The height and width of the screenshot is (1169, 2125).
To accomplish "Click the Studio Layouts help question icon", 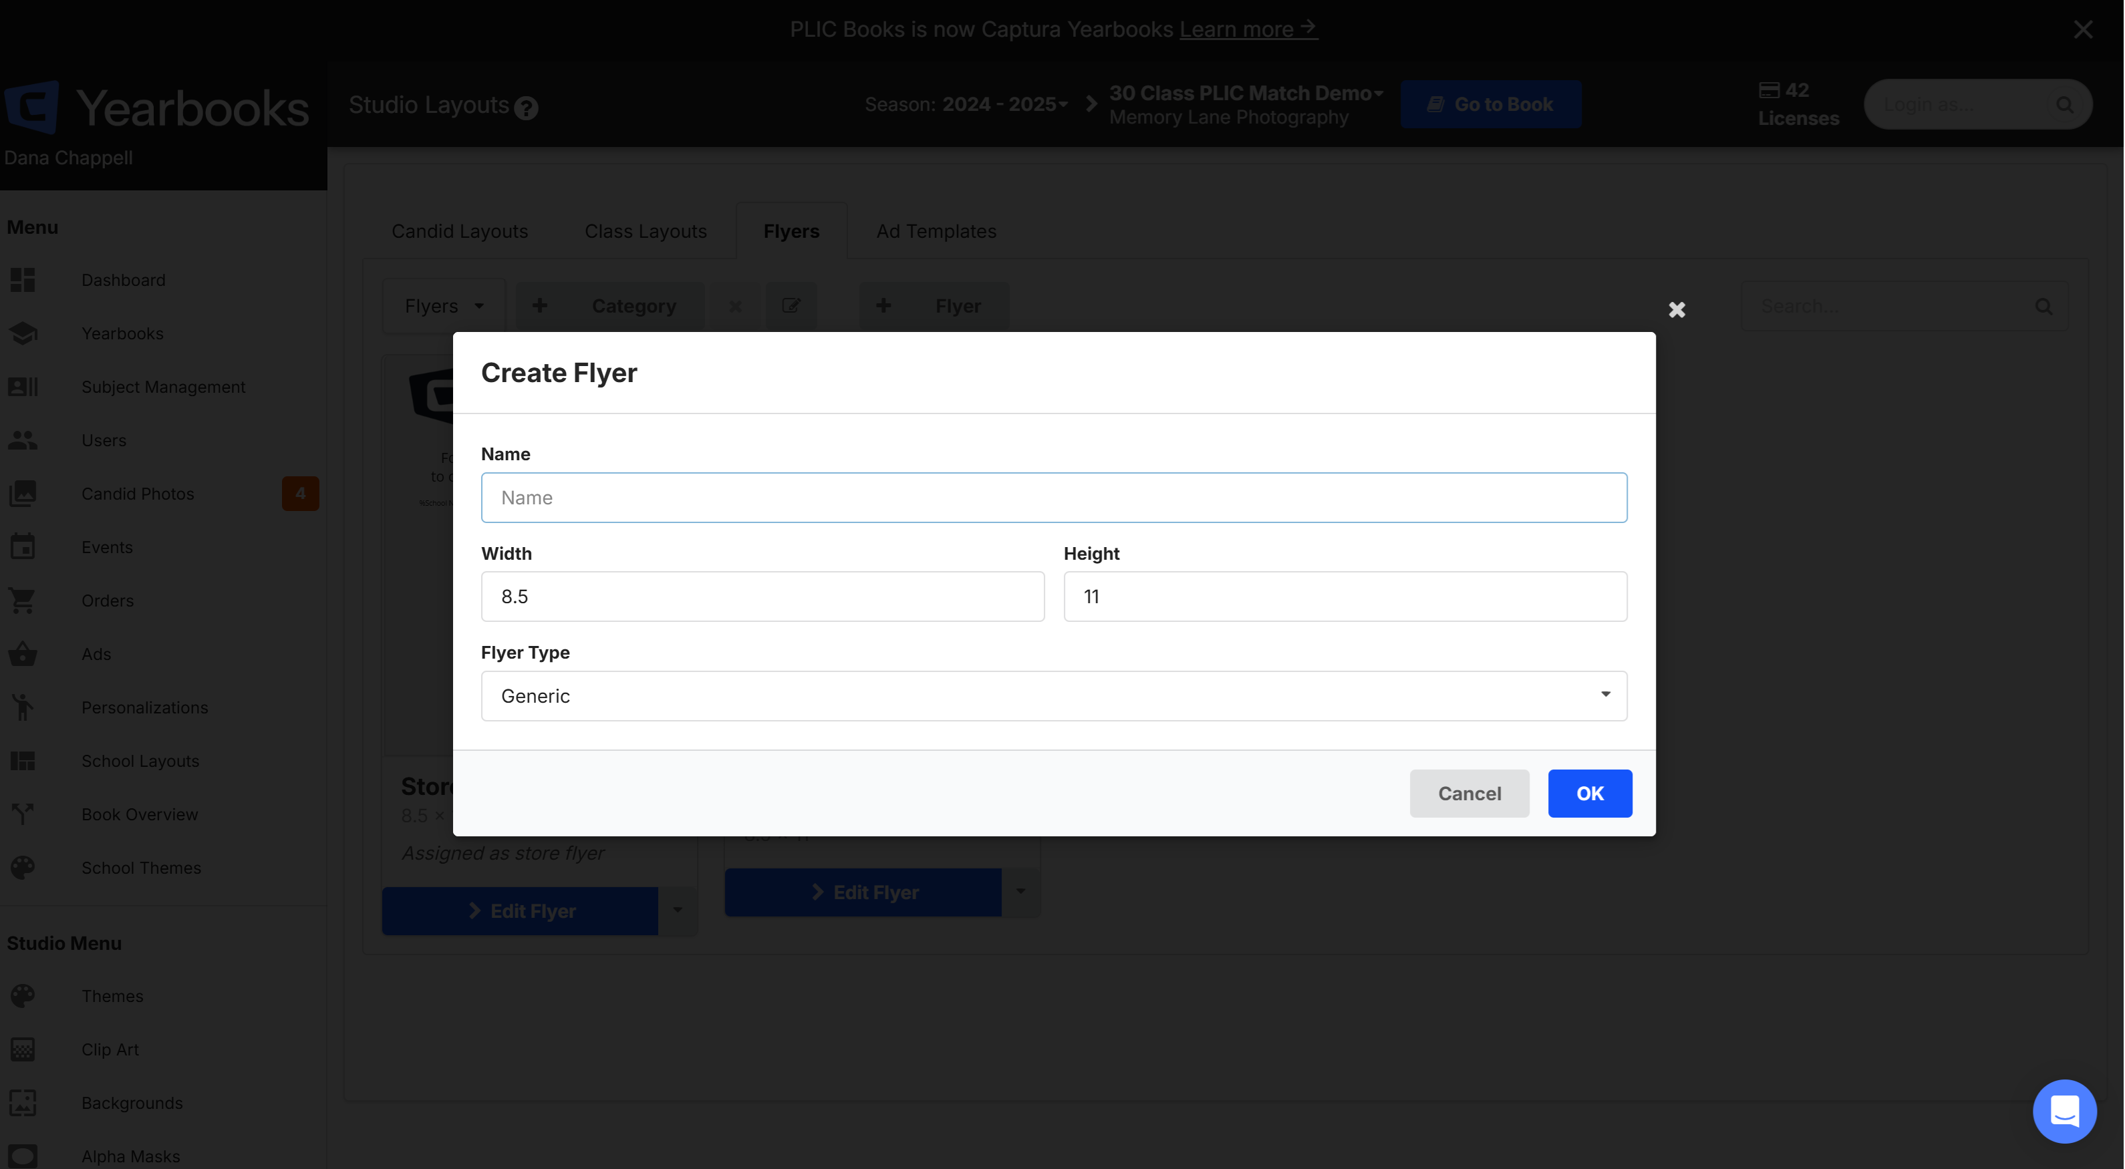I will pyautogui.click(x=527, y=108).
